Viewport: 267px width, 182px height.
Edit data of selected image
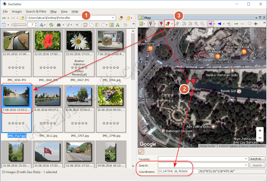click(85, 25)
